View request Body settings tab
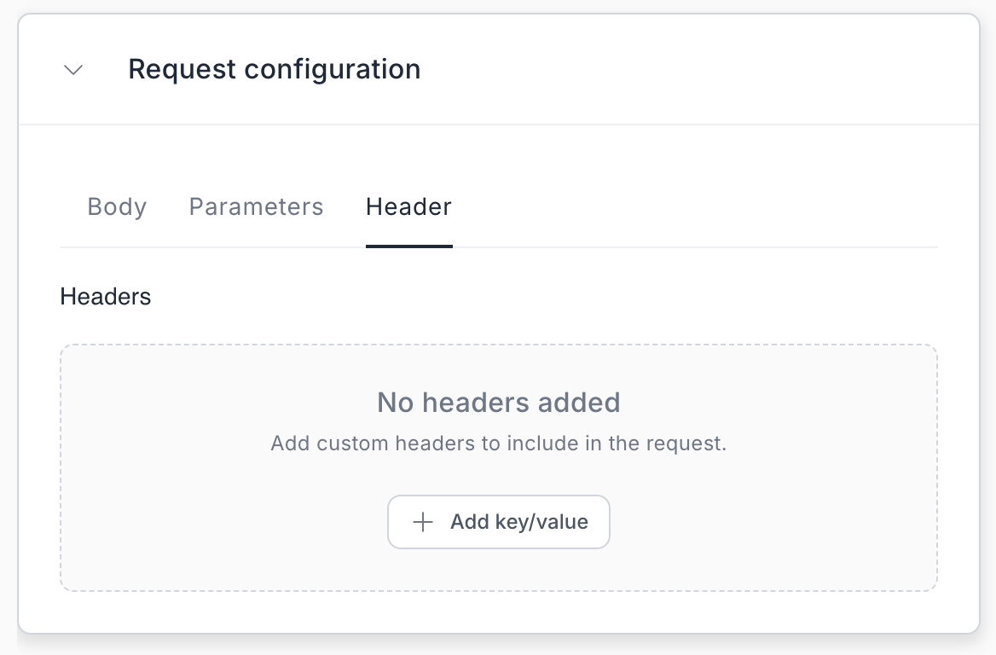 click(x=117, y=207)
